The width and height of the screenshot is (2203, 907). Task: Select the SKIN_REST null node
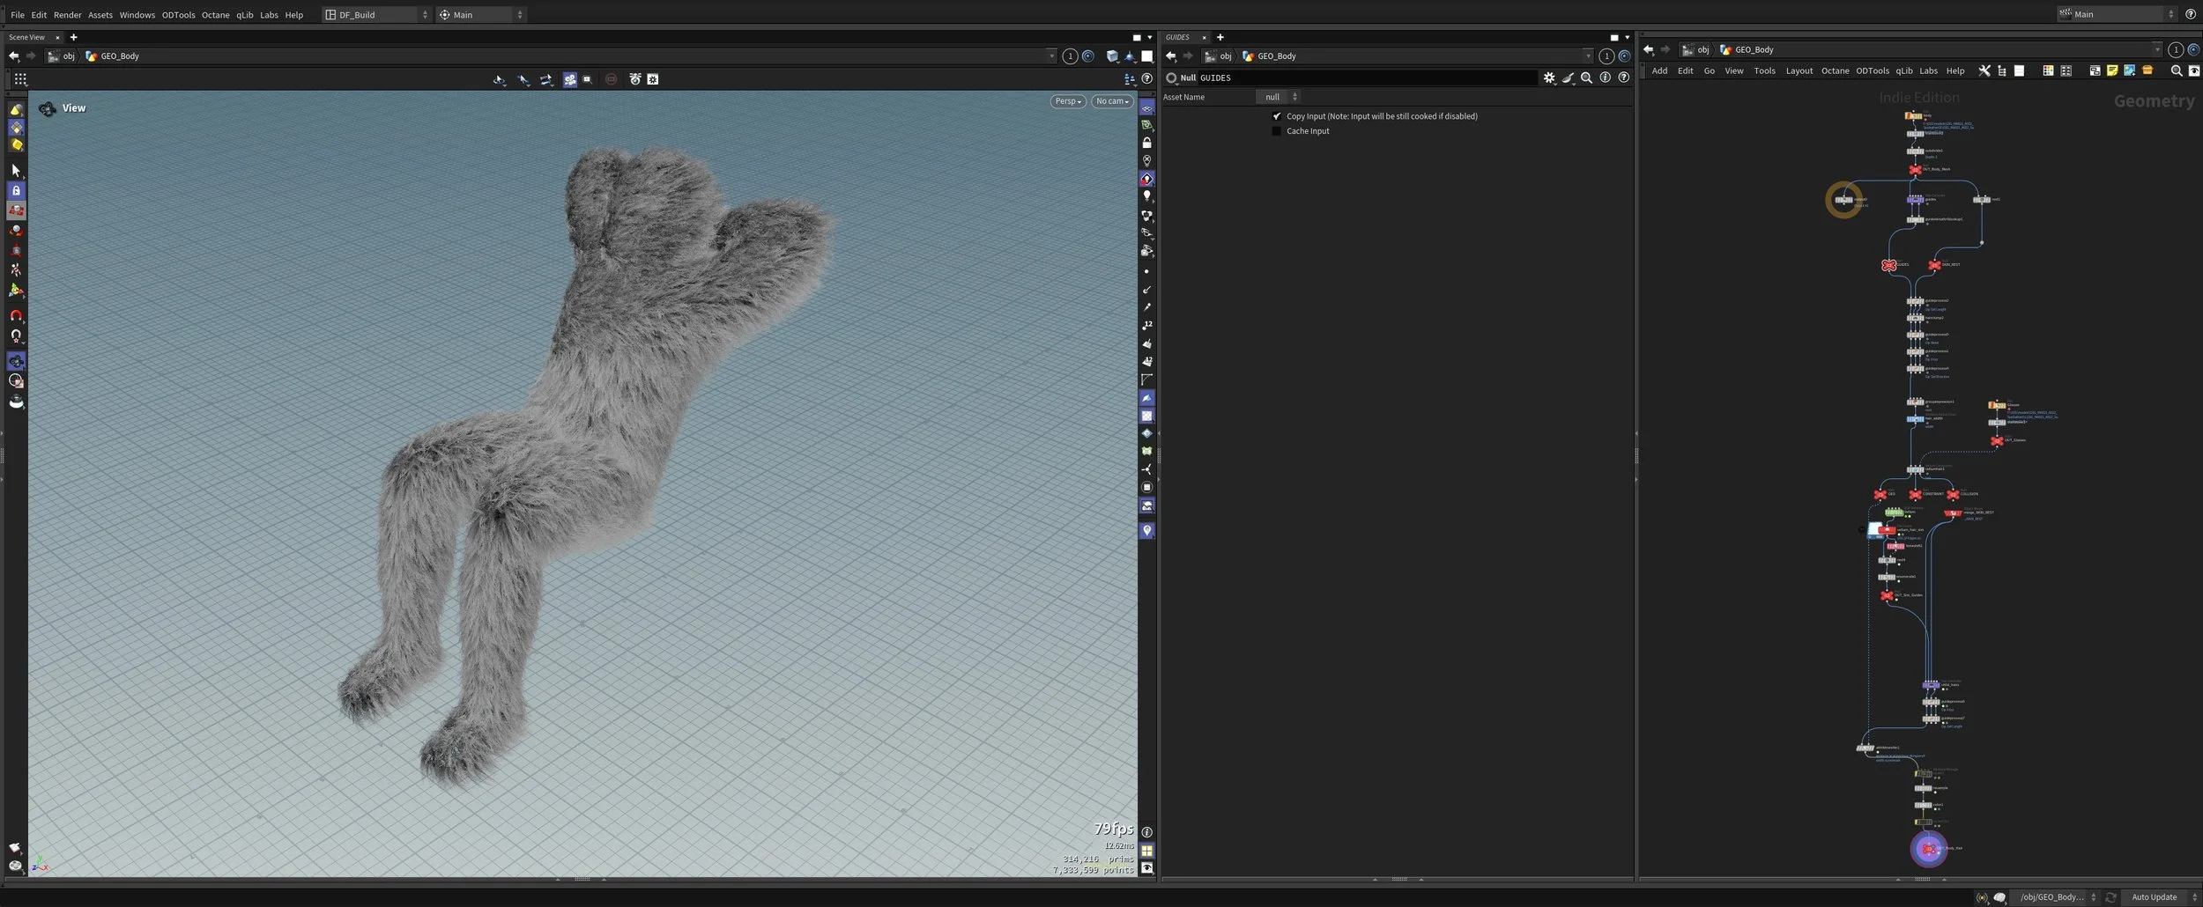1933,265
